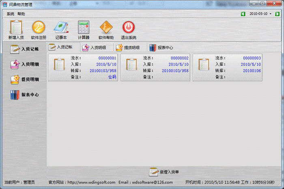Open the date dropdown 2010-05-10
284x189 pixels.
271,14
